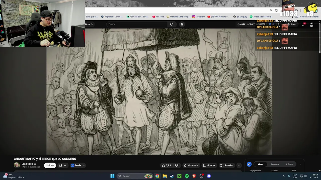Image resolution: width=321 pixels, height=180 pixels.
Task: Open LeanRiccio channel avatar
Action: [17, 165]
